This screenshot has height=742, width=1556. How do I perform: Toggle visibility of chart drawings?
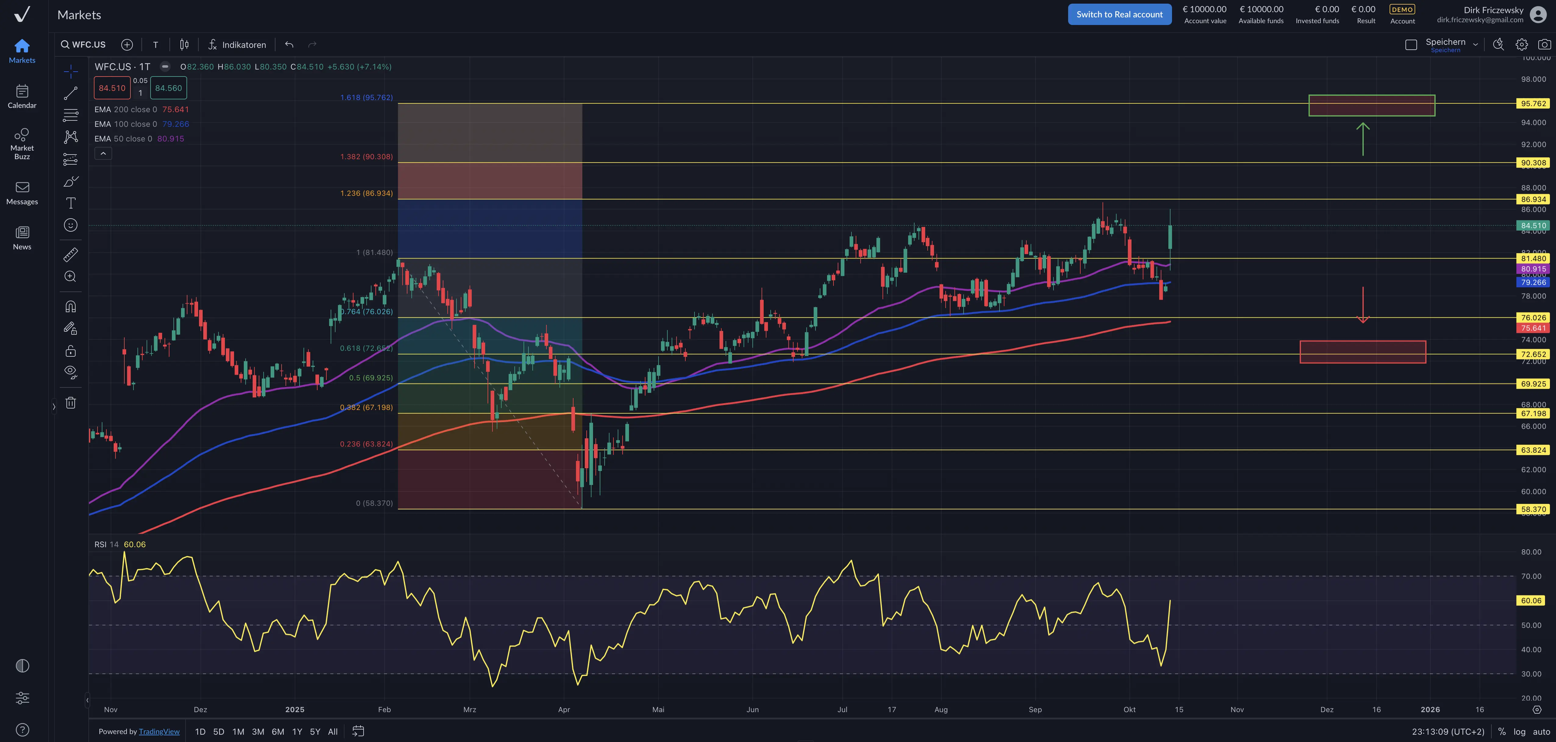click(x=71, y=372)
